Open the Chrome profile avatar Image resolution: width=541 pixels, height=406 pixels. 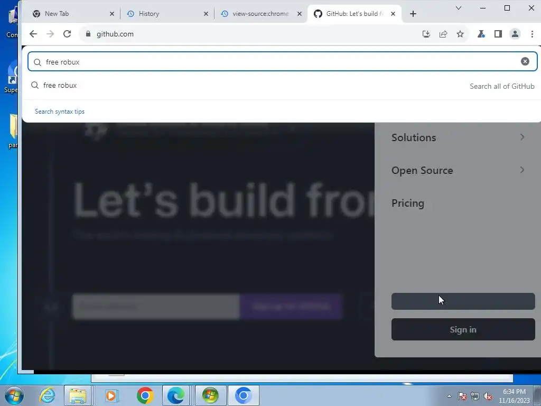click(515, 34)
